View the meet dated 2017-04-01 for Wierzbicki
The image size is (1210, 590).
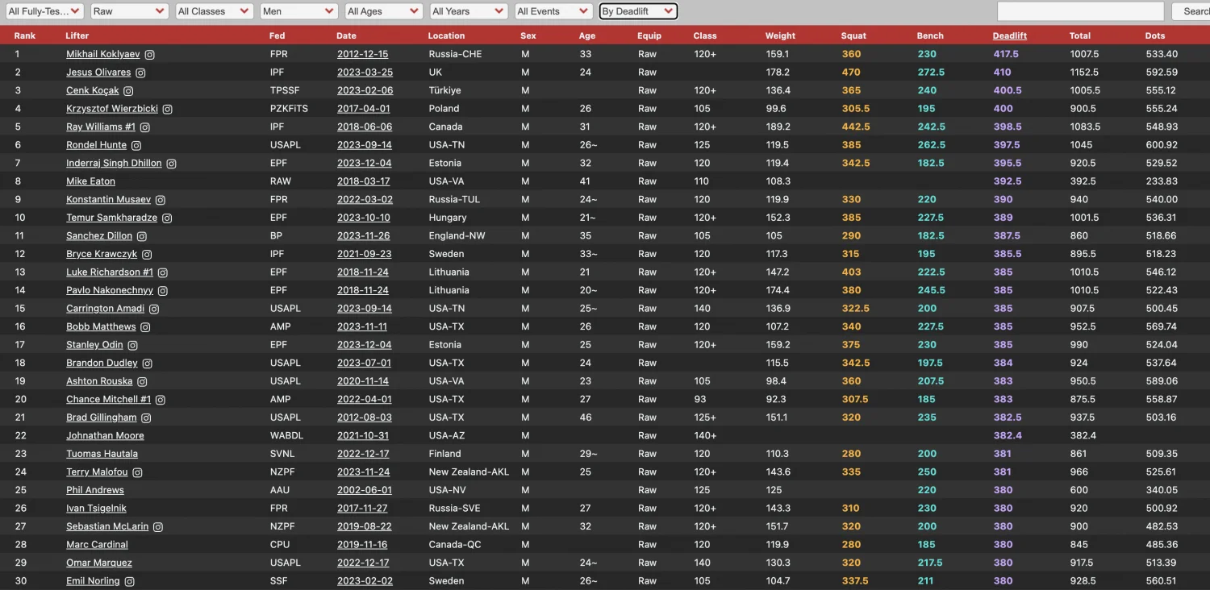(363, 108)
